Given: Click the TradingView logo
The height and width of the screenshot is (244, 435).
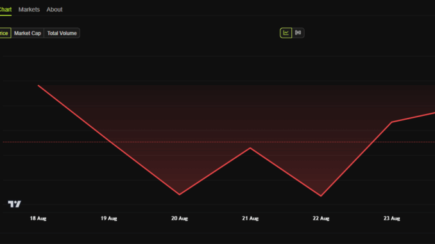Looking at the screenshot, I should 14,204.
